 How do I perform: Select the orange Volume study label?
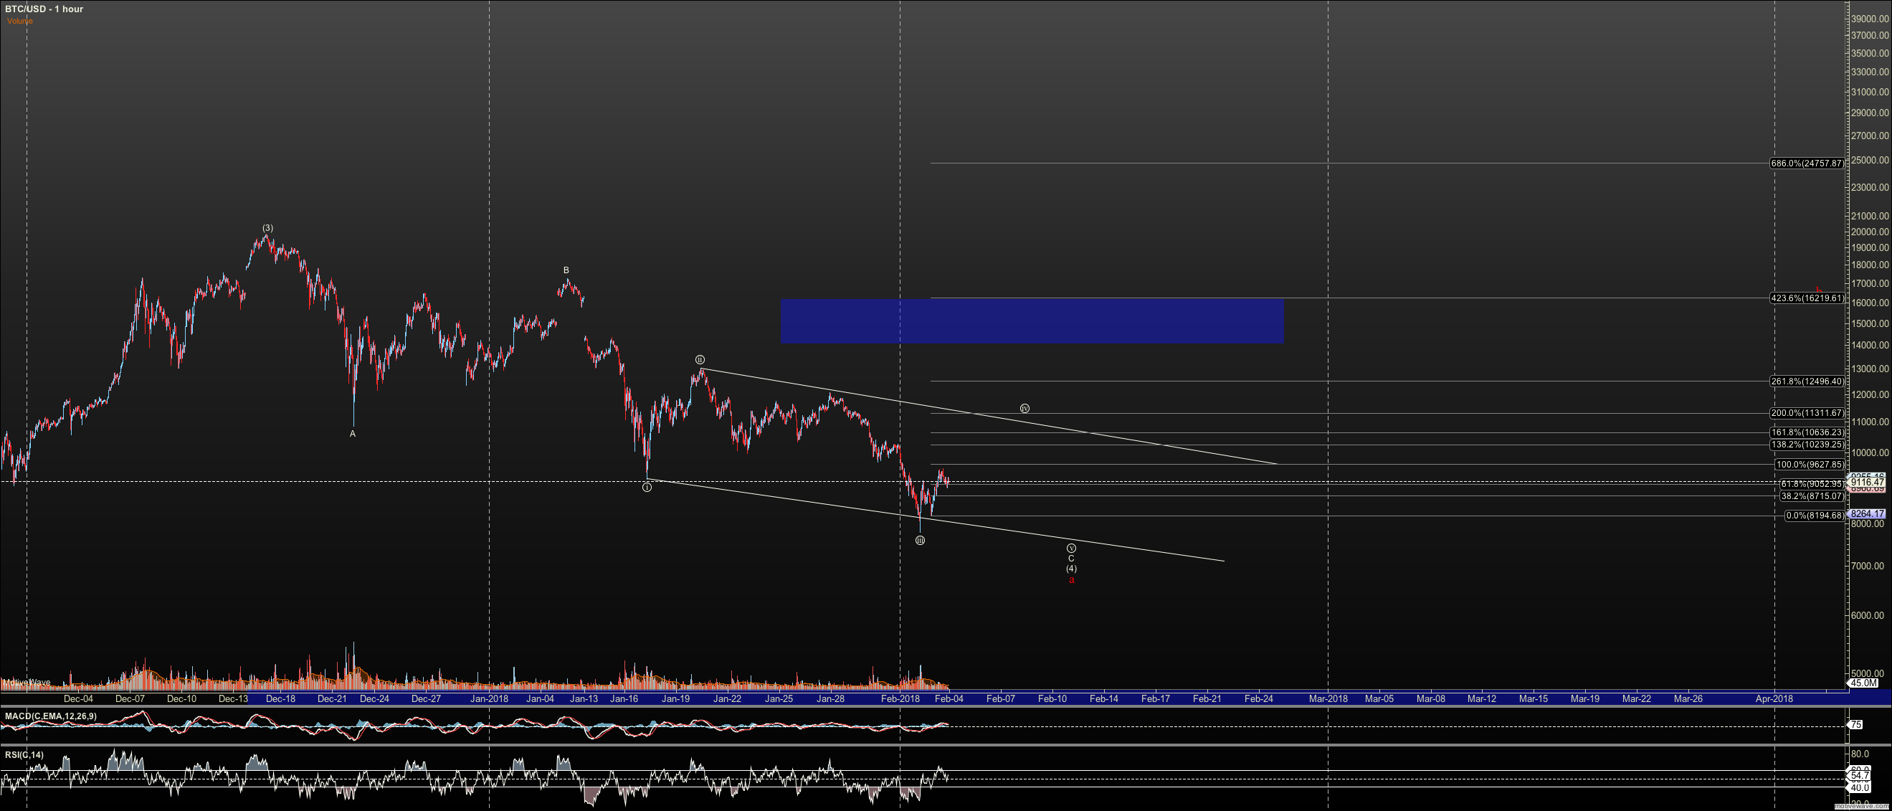[x=19, y=22]
